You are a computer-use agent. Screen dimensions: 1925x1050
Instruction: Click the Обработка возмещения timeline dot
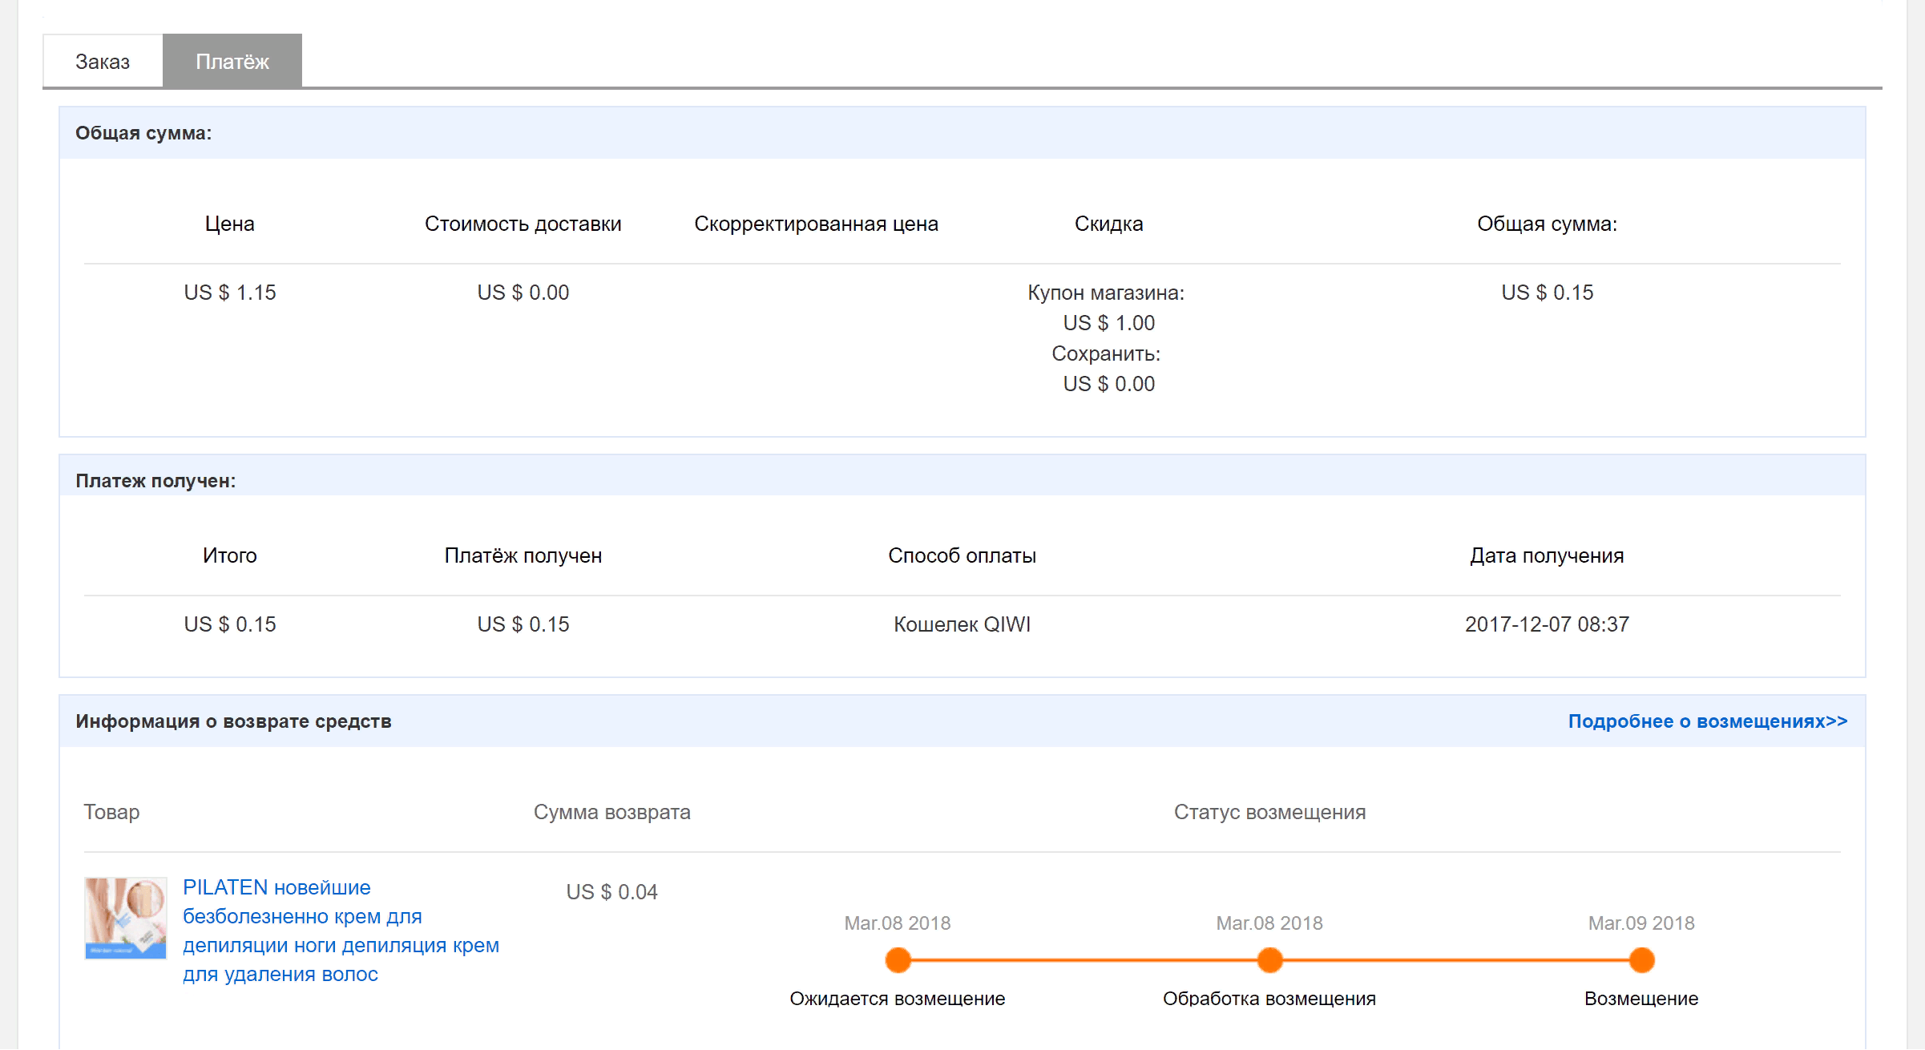tap(1269, 959)
